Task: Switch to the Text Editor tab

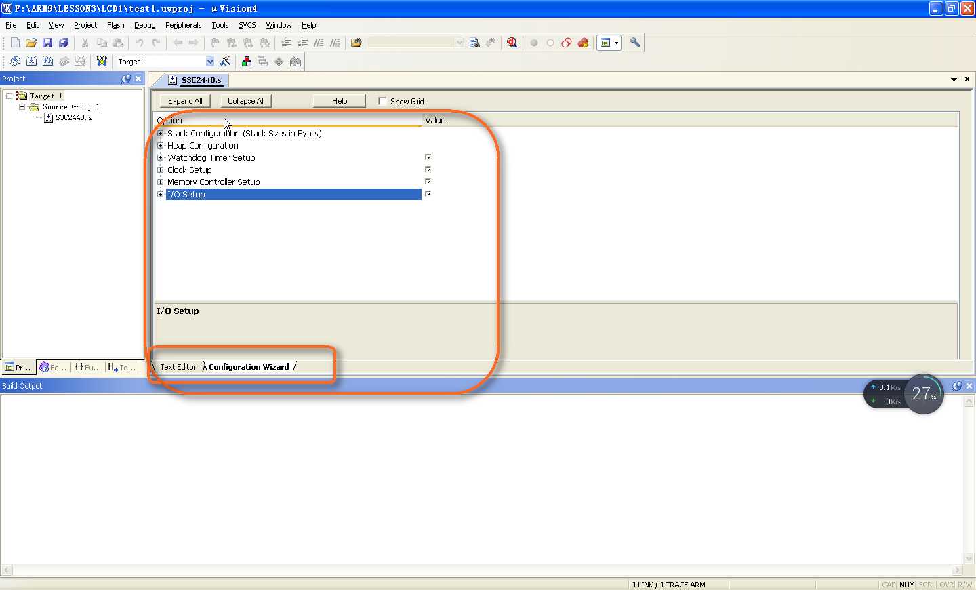Action: (x=178, y=367)
